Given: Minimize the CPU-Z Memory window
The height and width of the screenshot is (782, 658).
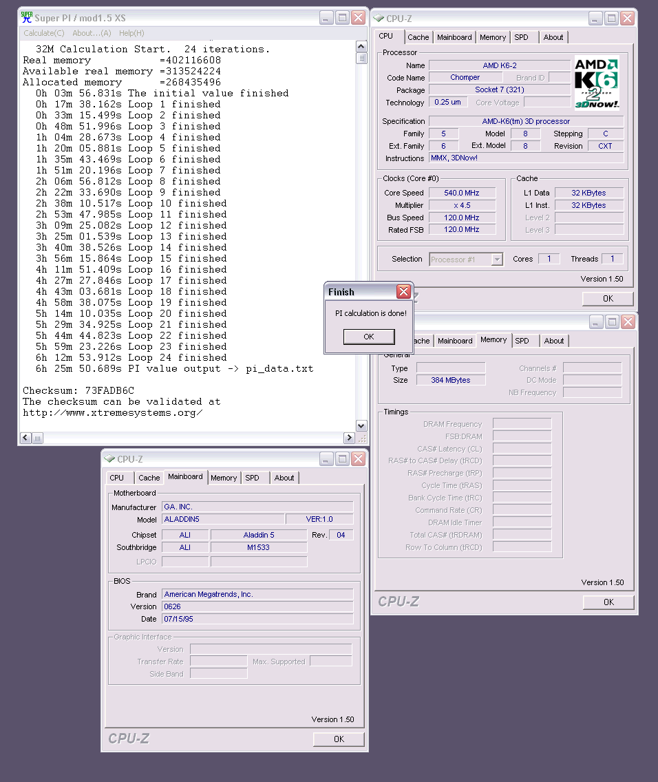Looking at the screenshot, I should pos(595,322).
